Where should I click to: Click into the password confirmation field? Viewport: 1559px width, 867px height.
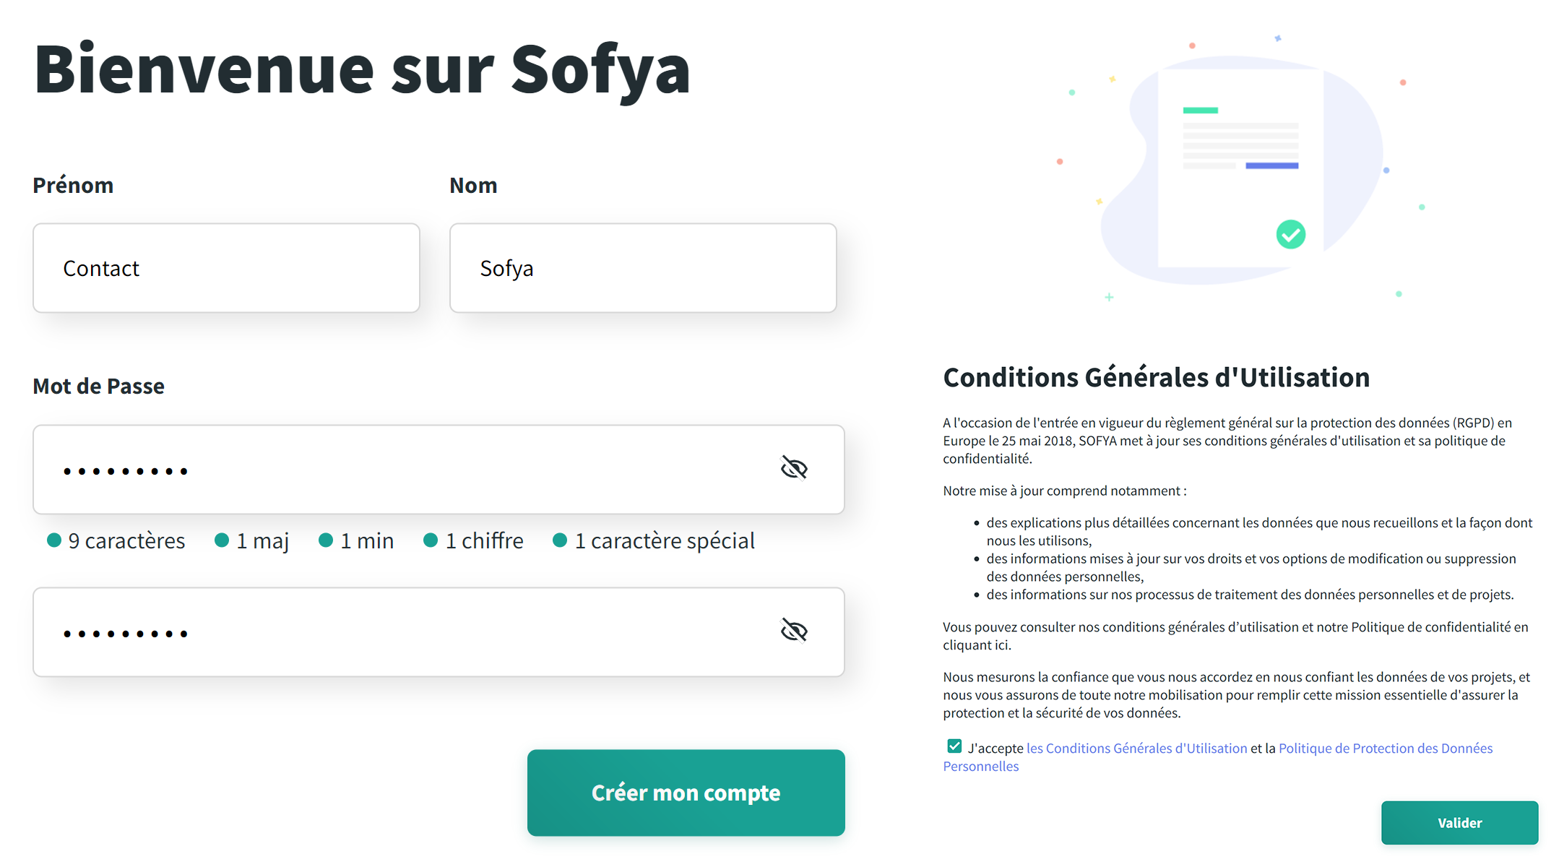coord(405,632)
